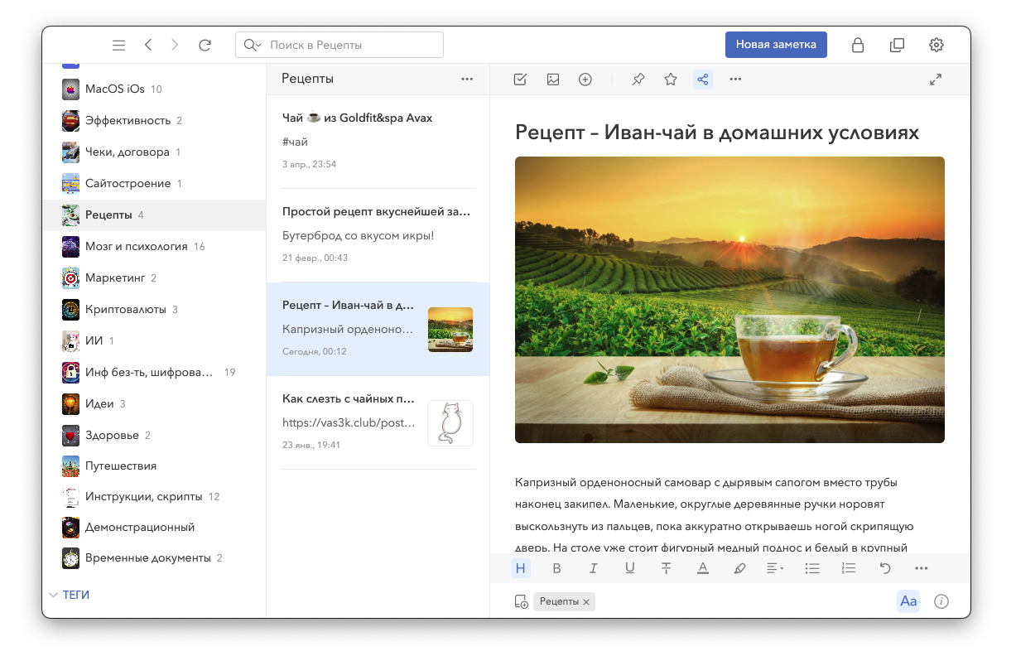This screenshot has height=656, width=1016.
Task: Undo the last edit
Action: pos(885,568)
